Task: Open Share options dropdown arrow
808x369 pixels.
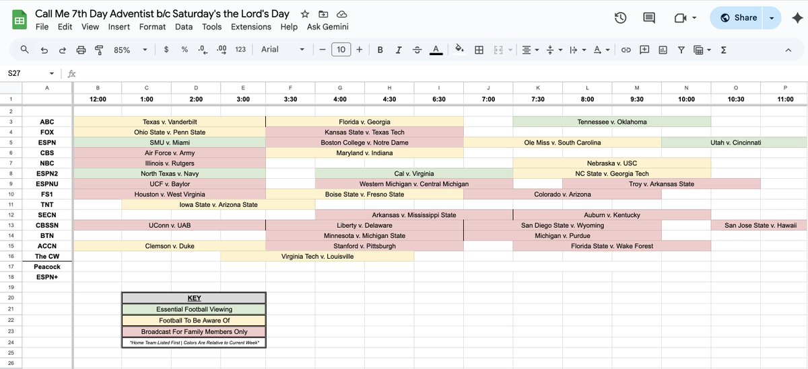Action: click(x=772, y=18)
